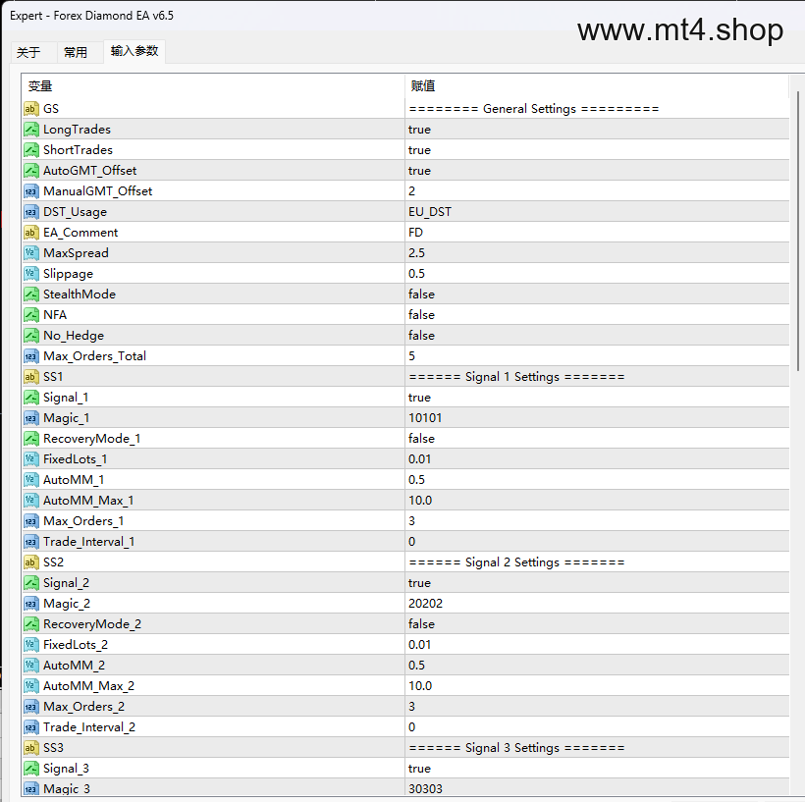Select the Signal 3 Settings header value
The height and width of the screenshot is (802, 805).
tap(516, 748)
